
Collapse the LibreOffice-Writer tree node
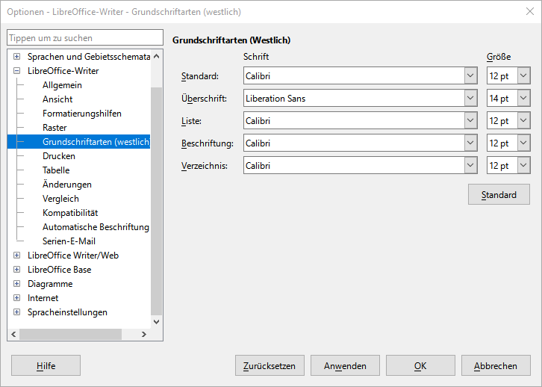tap(17, 71)
